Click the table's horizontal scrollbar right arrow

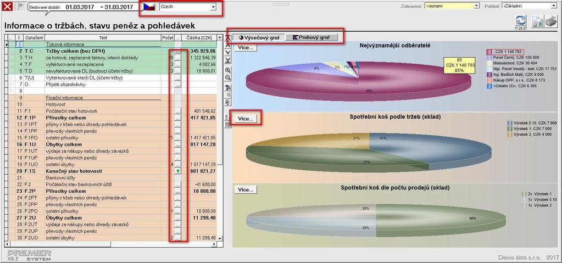click(x=214, y=244)
